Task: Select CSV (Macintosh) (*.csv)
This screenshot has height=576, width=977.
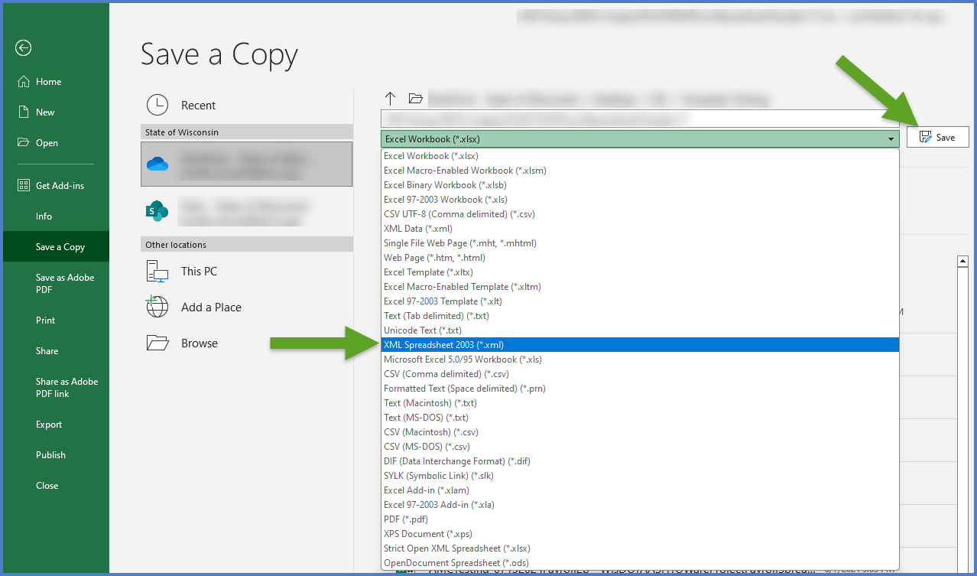Action: (x=640, y=432)
